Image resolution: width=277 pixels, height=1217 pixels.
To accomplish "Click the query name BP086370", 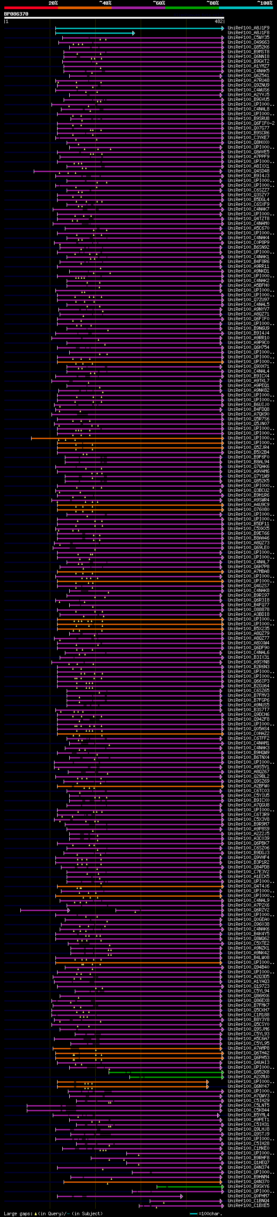I will pos(16,14).
